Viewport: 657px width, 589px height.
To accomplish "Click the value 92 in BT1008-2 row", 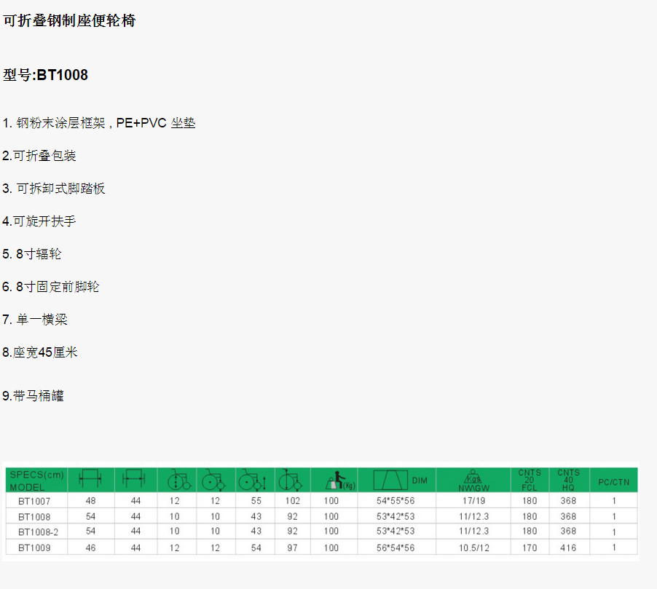I will (293, 531).
